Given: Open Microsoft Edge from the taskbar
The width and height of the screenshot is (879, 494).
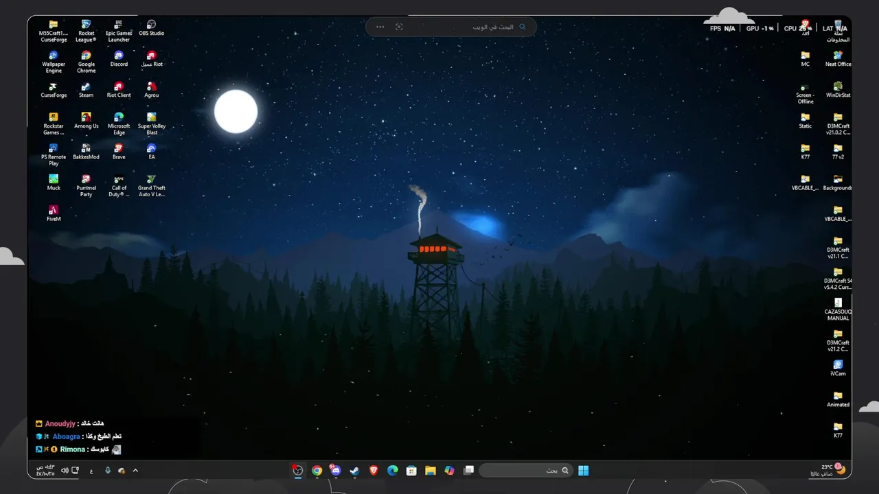Looking at the screenshot, I should pos(392,471).
